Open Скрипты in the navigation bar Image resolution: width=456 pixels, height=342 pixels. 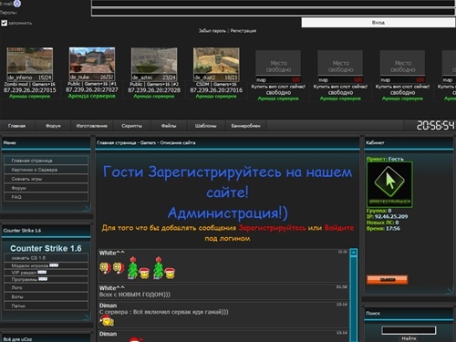click(x=131, y=126)
